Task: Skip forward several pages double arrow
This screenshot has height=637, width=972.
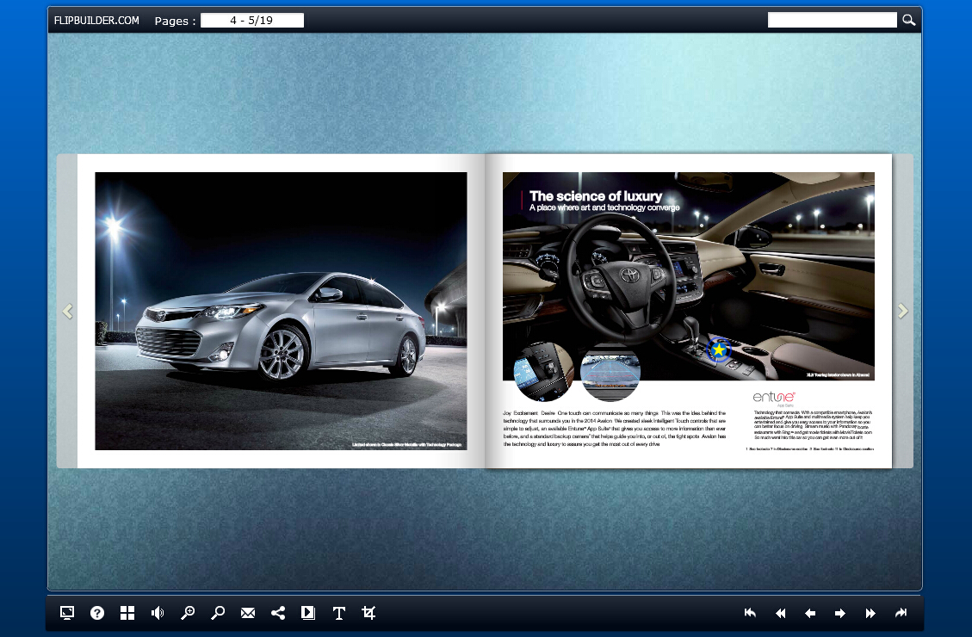Action: tap(870, 613)
